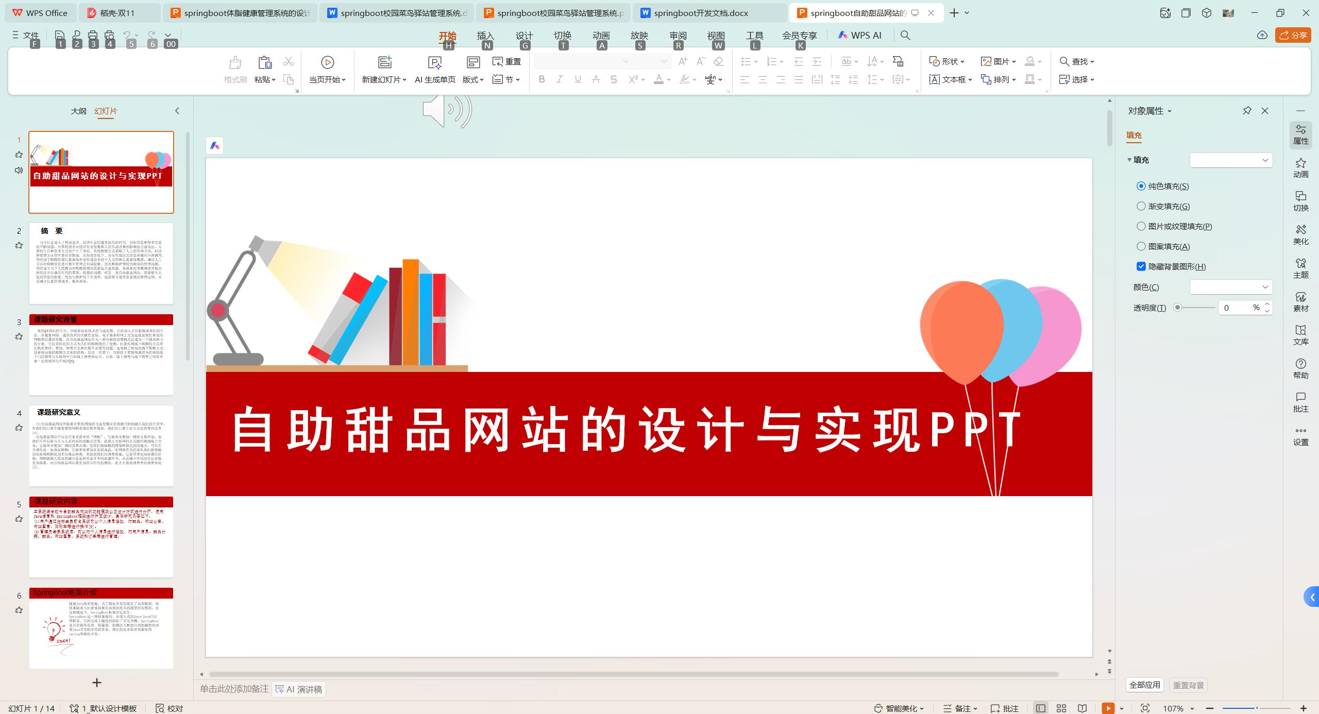Image resolution: width=1319 pixels, height=714 pixels.
Task: Open the 插入 ribbon tab
Action: point(485,35)
